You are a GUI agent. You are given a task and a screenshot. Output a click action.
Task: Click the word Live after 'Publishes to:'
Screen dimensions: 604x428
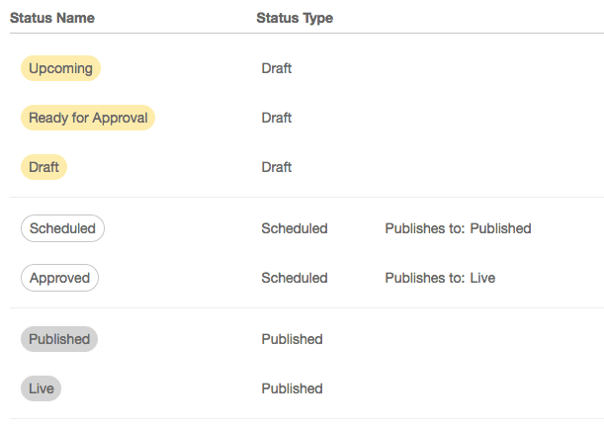click(482, 278)
